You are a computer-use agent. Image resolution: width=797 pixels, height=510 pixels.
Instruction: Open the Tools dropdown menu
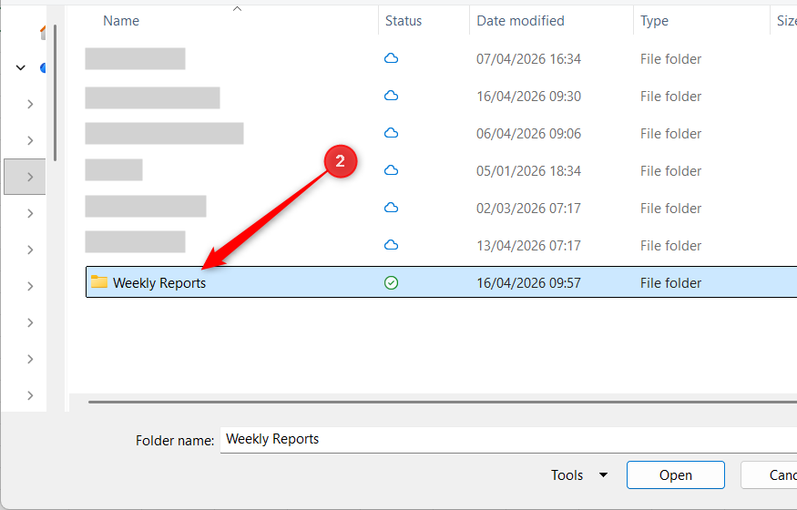(x=579, y=475)
